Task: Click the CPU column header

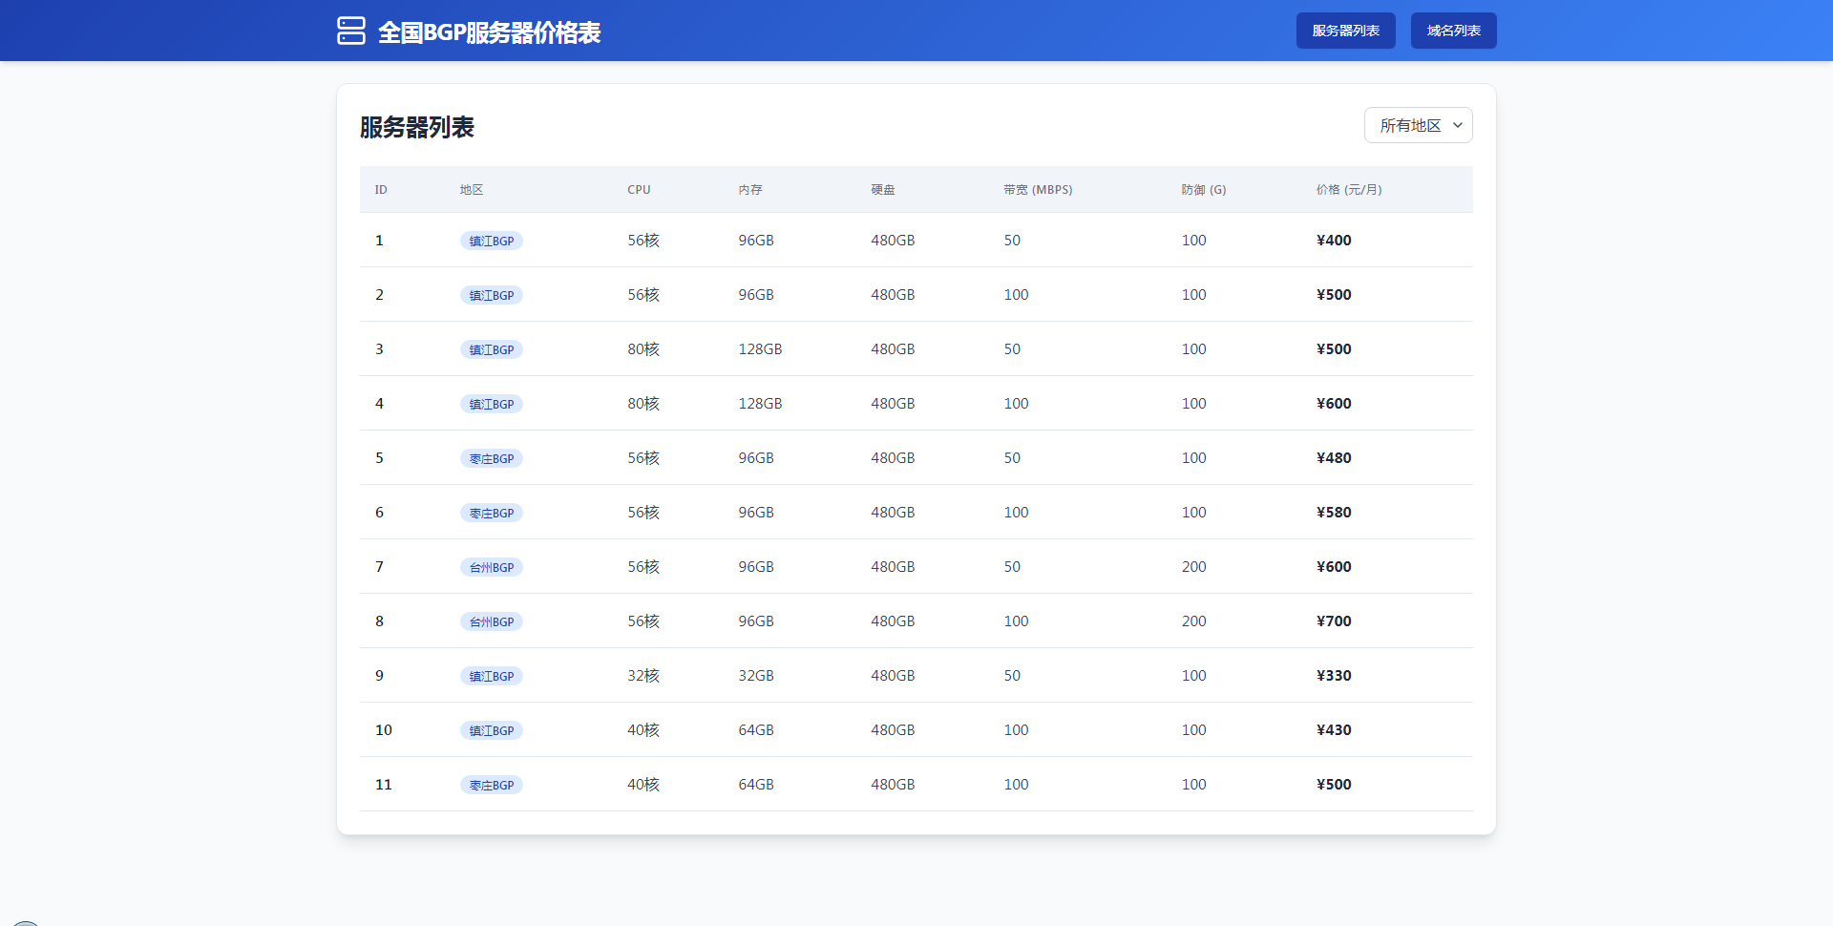Action: click(x=639, y=190)
